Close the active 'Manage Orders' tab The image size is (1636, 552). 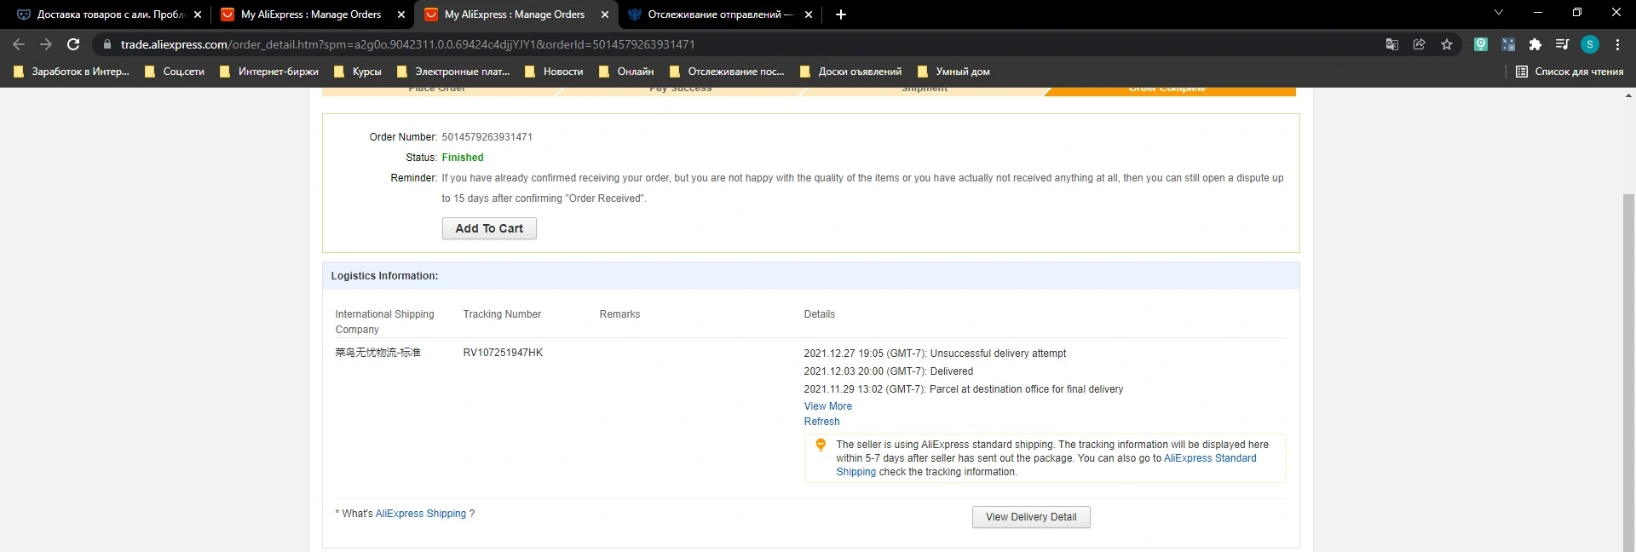pos(605,14)
